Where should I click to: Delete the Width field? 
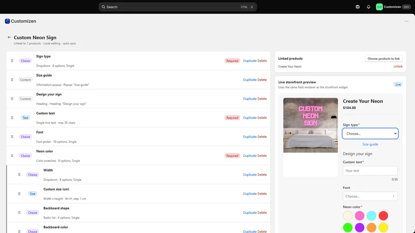262,174
